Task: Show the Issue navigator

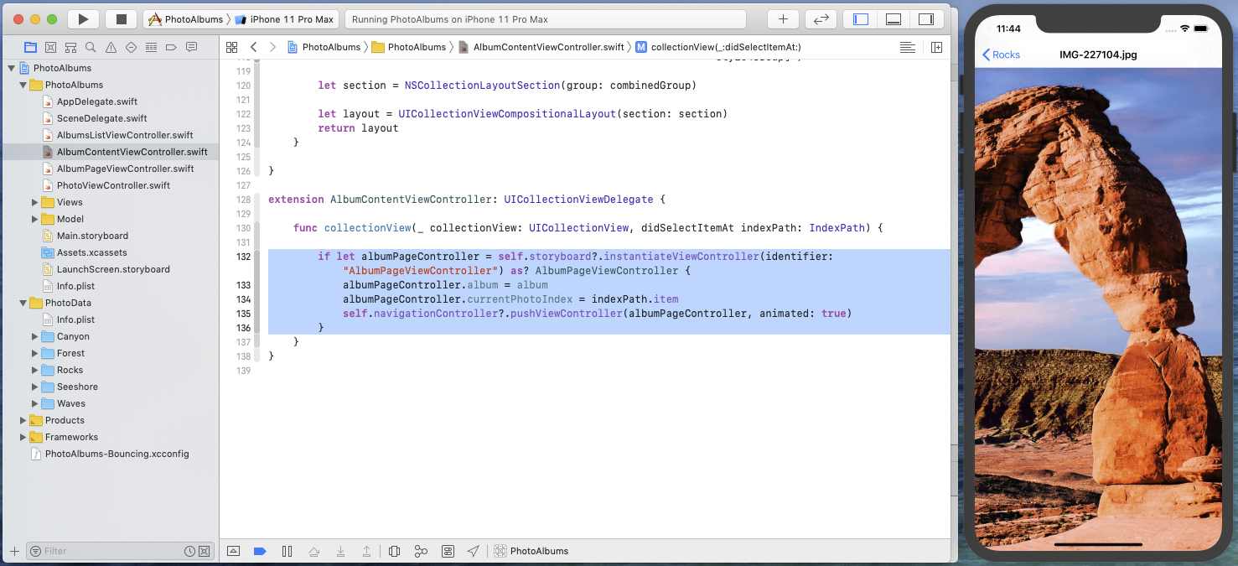Action: 111,47
